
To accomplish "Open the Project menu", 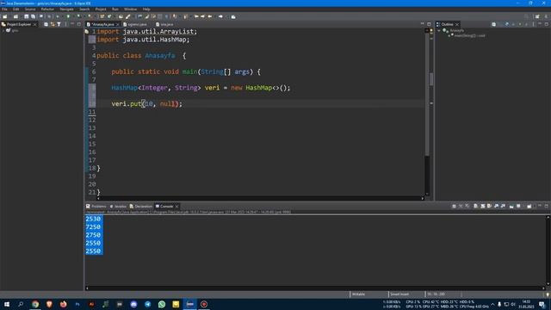I will coord(101,9).
